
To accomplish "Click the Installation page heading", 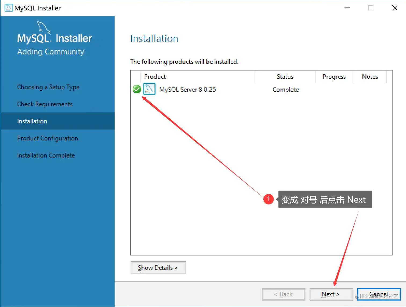I will pos(154,39).
